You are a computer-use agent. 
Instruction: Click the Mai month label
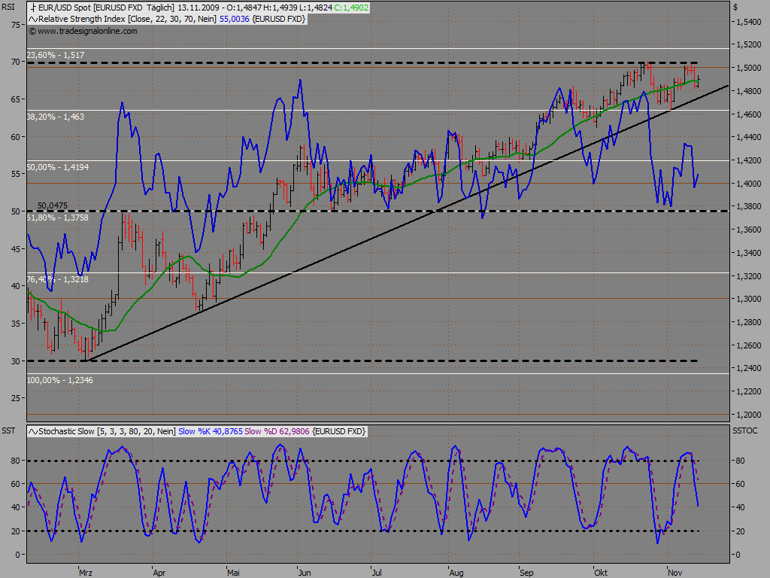[233, 573]
